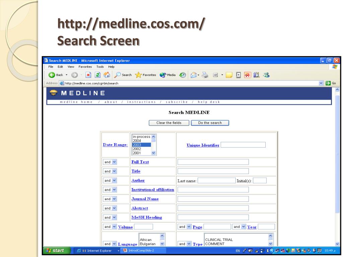The width and height of the screenshot is (343, 257).
Task: Open the Search magnifier toolbar button
Action: point(123,75)
